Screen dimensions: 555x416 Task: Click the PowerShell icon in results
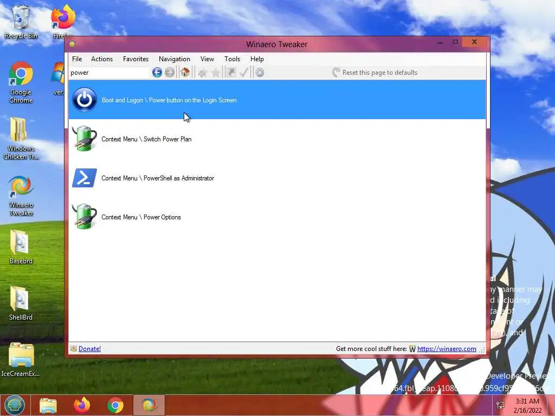coord(84,178)
